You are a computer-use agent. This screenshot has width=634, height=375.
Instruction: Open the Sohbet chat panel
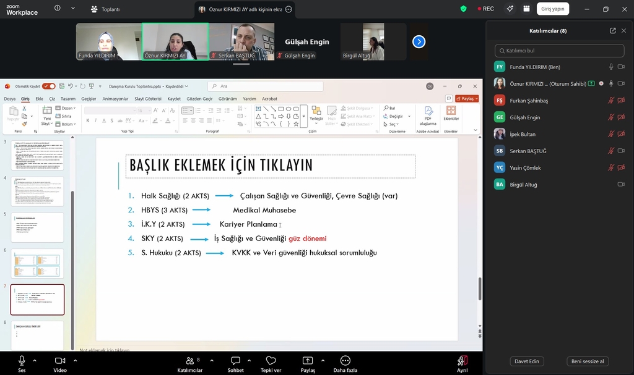(235, 361)
